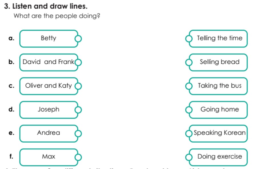Click the What are the people doing question
The width and height of the screenshot is (257, 169).
pos(57,16)
